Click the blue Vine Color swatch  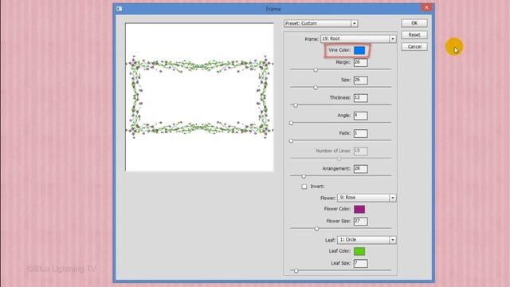(x=359, y=50)
